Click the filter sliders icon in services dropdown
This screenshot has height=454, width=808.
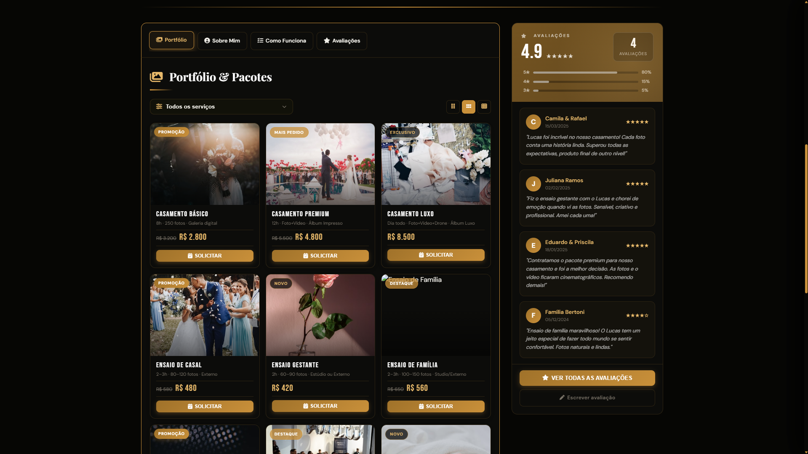(x=159, y=106)
